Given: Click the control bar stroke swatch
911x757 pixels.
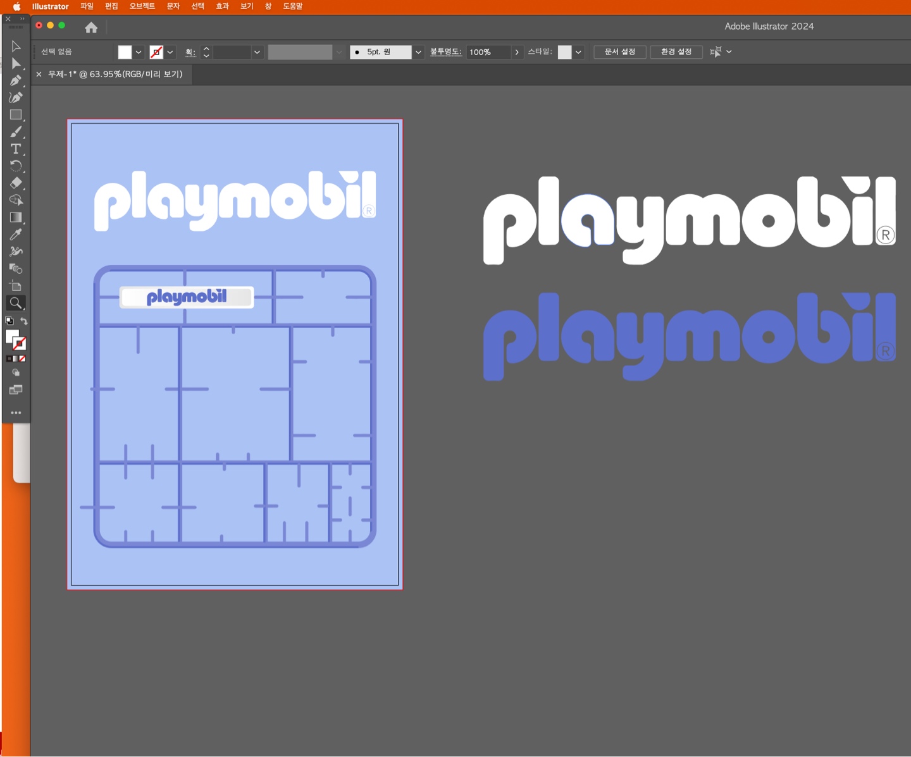Looking at the screenshot, I should [156, 52].
